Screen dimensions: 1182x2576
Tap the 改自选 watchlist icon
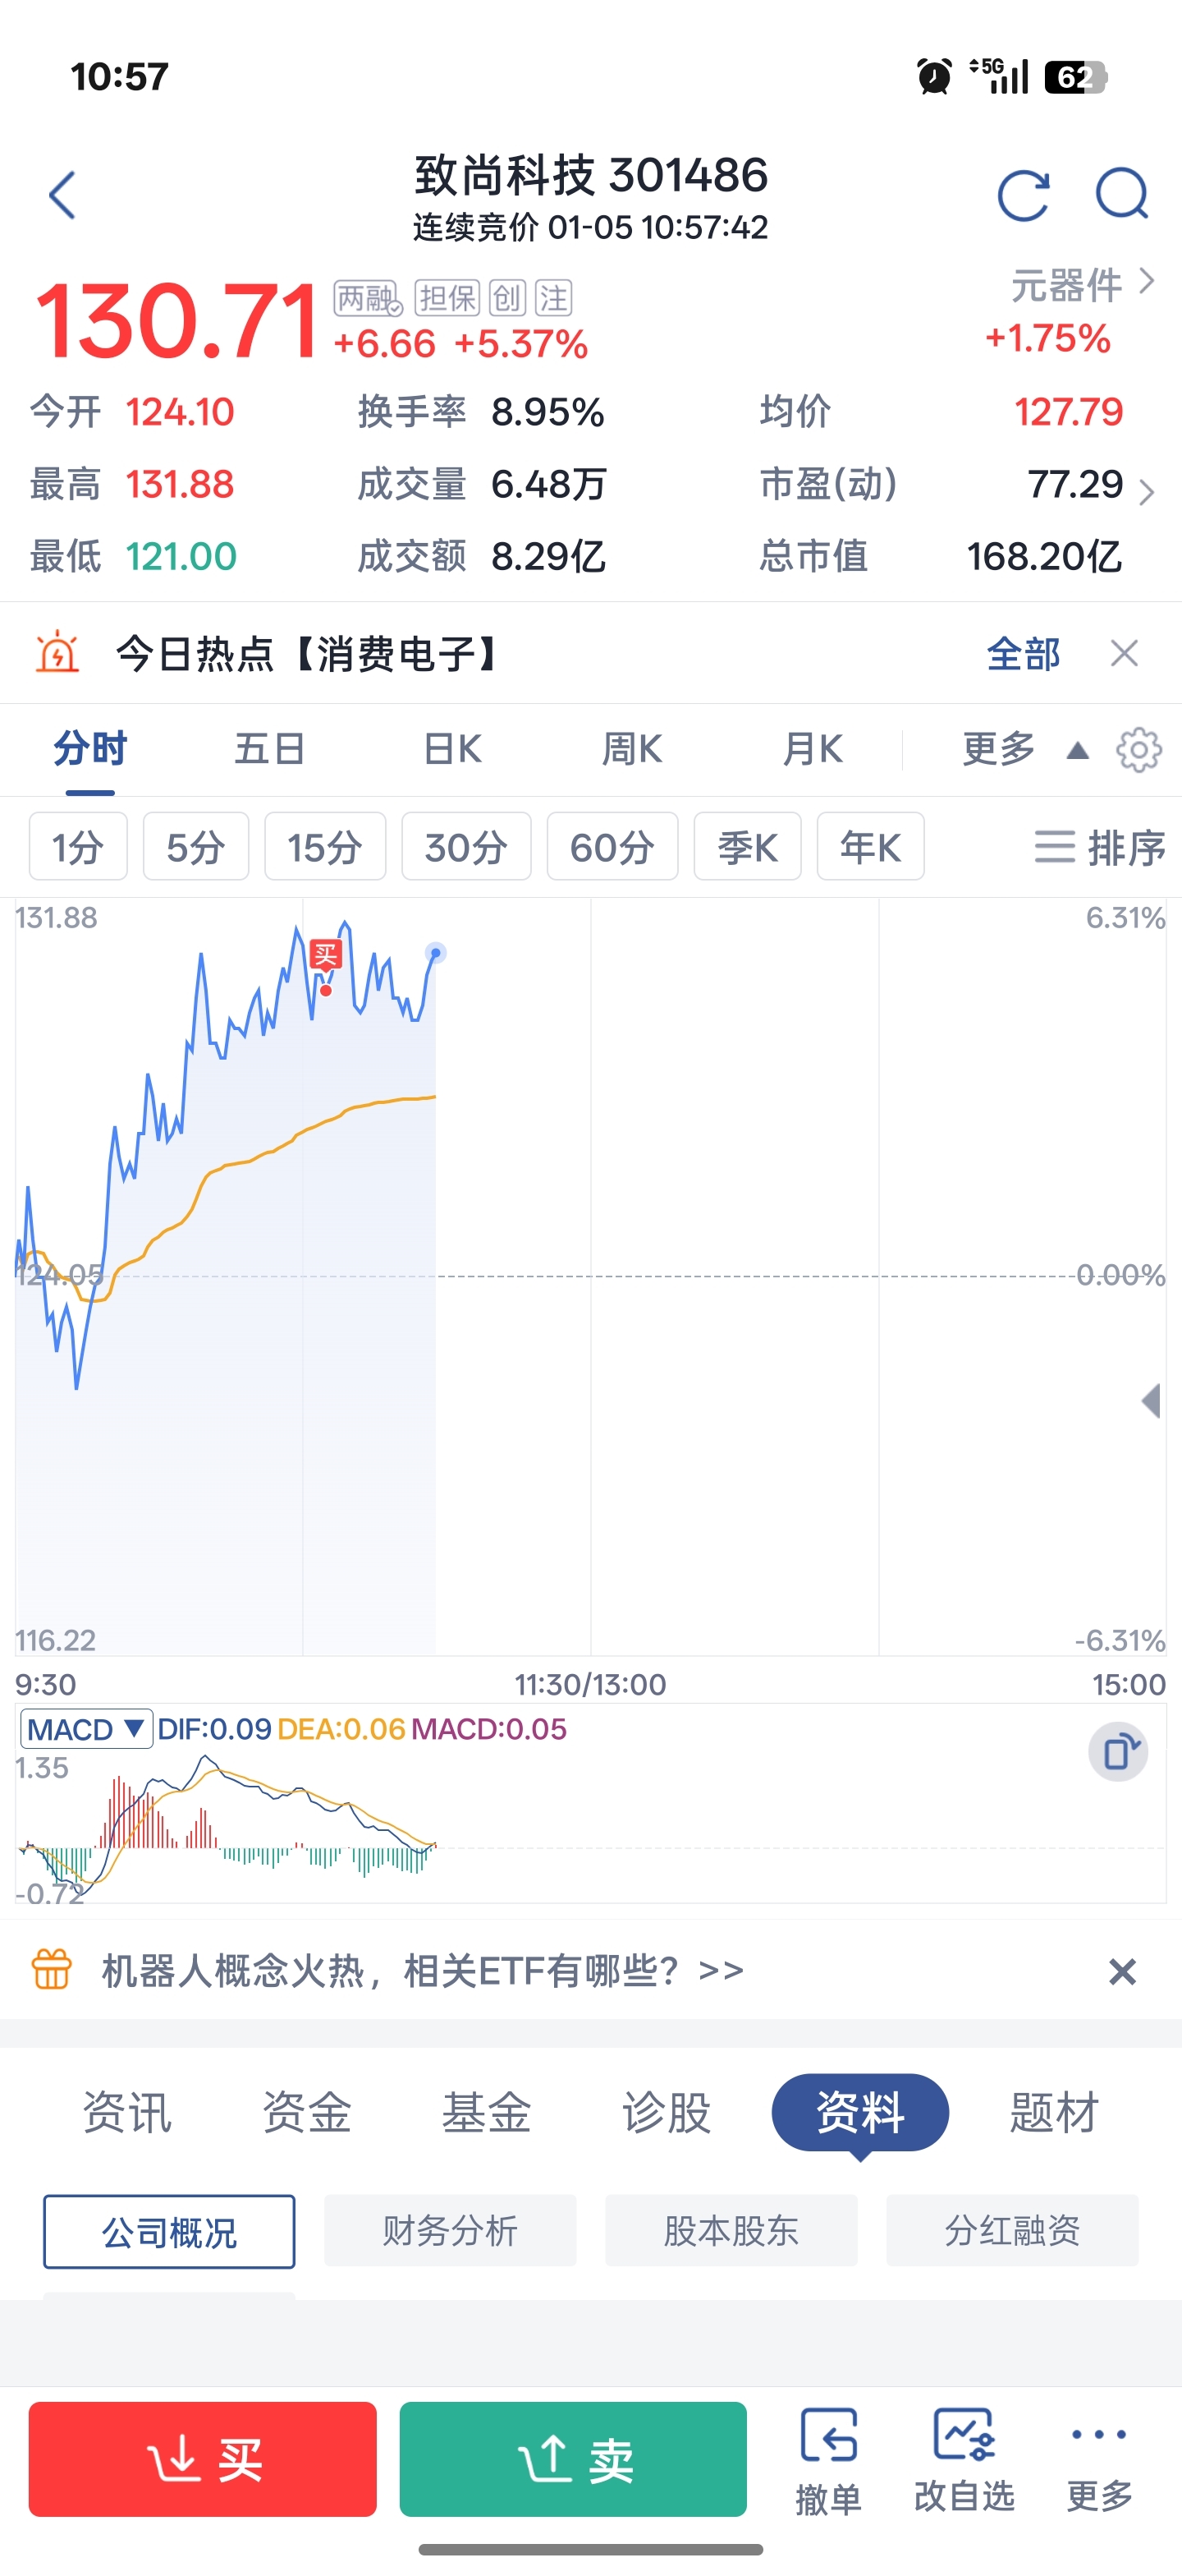tap(964, 2459)
